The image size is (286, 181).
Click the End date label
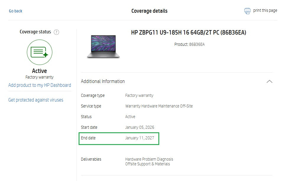[x=88, y=138]
